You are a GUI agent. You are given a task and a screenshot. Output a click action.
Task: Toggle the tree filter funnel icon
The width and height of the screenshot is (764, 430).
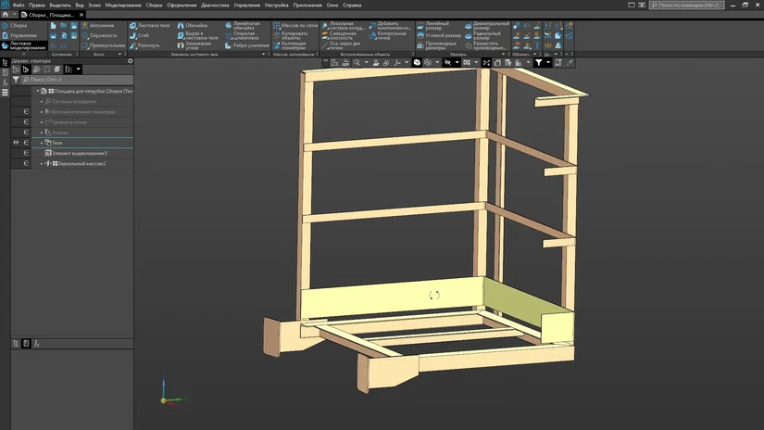point(16,80)
